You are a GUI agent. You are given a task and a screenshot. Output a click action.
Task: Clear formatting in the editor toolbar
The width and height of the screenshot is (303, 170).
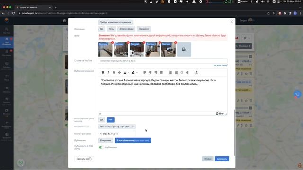[x=196, y=72]
